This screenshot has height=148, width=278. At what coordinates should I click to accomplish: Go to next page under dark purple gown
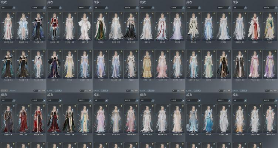(x=58, y=91)
